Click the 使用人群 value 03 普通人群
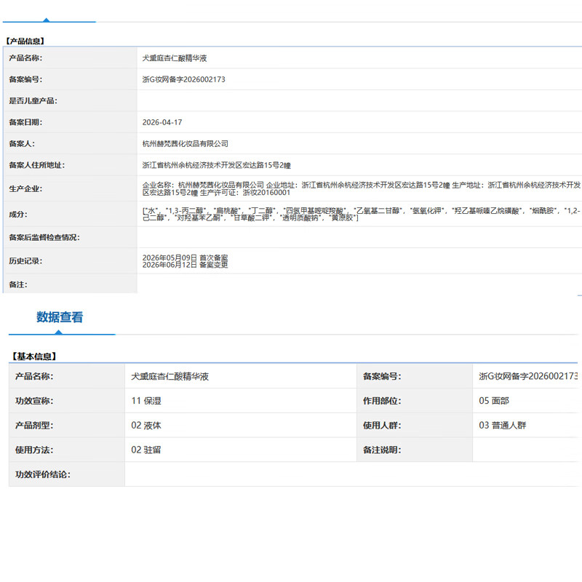 [x=503, y=426]
